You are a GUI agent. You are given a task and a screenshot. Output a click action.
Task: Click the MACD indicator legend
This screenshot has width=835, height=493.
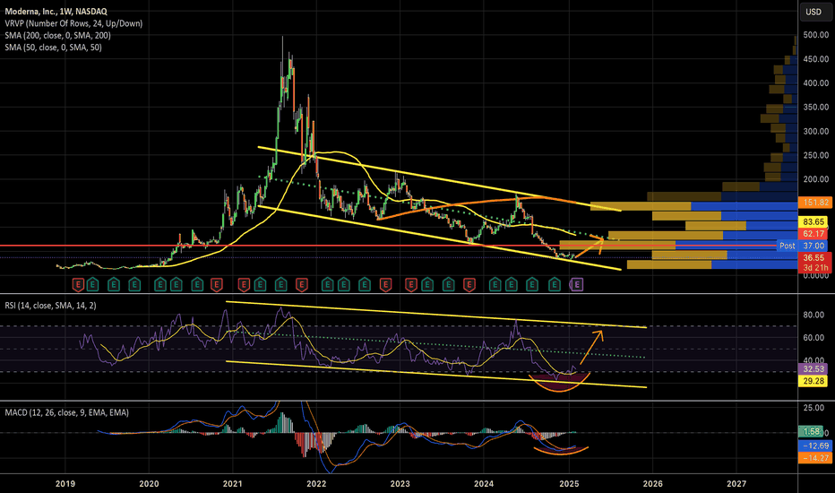click(66, 412)
